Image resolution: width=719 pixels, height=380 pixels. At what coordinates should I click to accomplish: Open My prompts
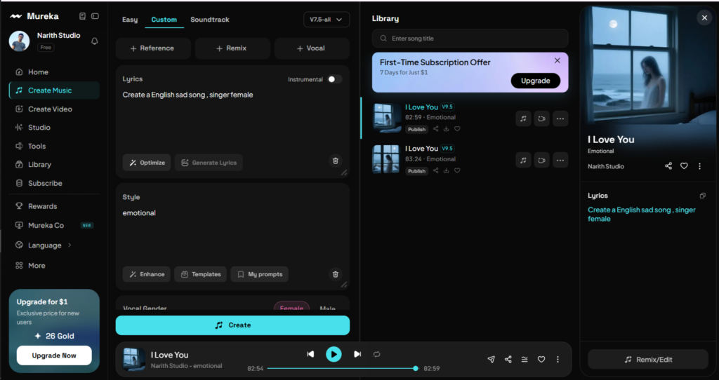260,274
